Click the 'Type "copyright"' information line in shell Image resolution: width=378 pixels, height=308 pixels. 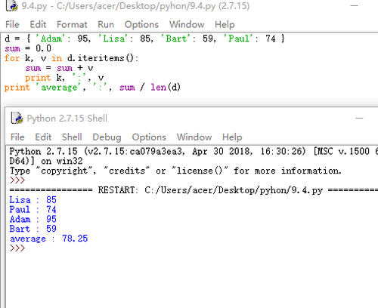pos(175,171)
